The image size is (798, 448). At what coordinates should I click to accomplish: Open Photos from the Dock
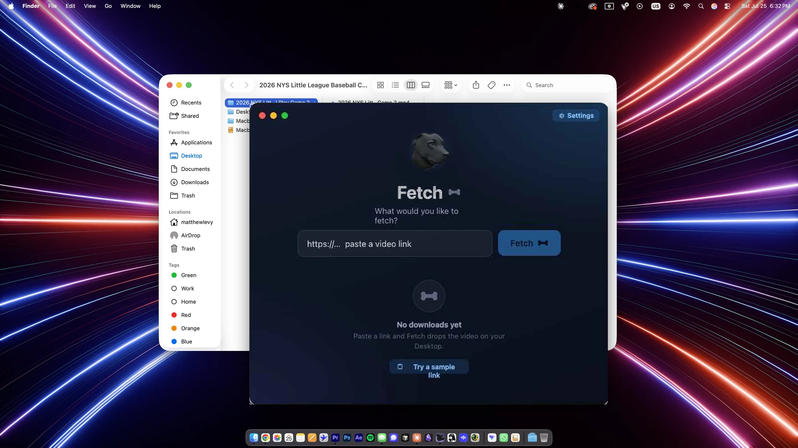pyautogui.click(x=277, y=438)
